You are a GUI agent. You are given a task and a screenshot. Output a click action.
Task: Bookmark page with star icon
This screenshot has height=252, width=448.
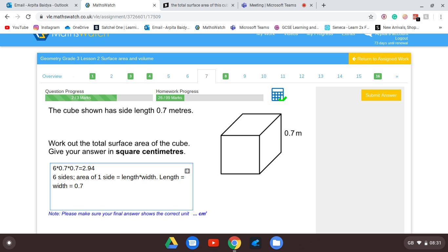click(371, 17)
